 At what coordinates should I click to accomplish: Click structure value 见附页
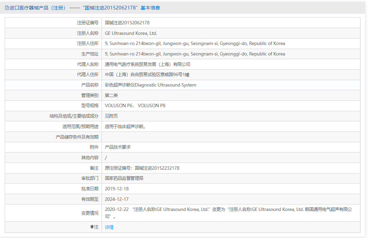[x=111, y=116]
